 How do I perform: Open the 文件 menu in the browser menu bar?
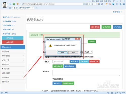point(93,1)
